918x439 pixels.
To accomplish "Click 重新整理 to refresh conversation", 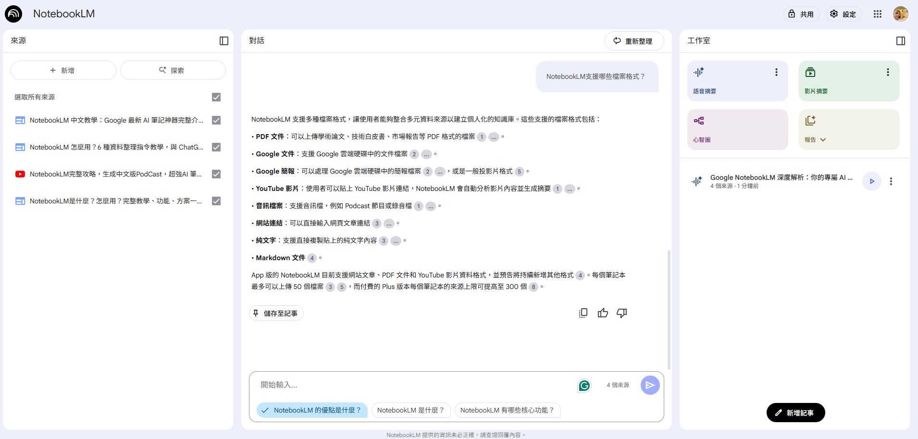I will (634, 41).
